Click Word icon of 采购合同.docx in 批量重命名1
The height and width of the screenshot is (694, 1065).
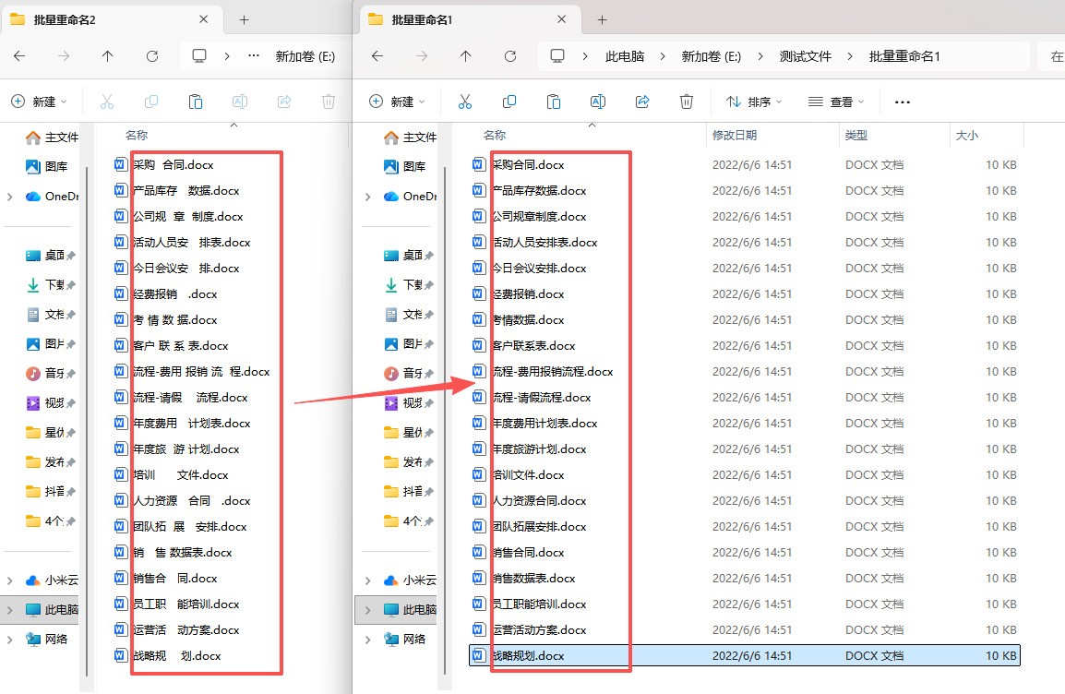pos(478,164)
